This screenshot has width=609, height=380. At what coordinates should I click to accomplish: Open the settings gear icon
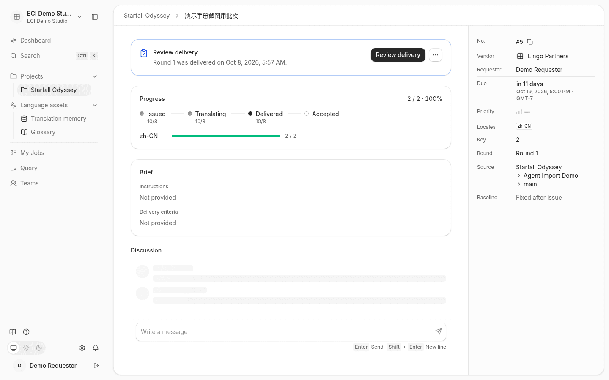click(82, 348)
